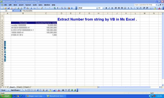Viewport: 164px width, 98px height.
Task: Switch to Blogger Chrome taskbar button
Action: [x=36, y=96]
